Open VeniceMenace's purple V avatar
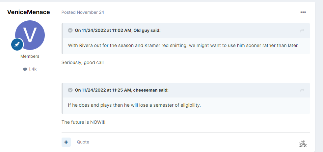The image size is (323, 152). (30, 35)
